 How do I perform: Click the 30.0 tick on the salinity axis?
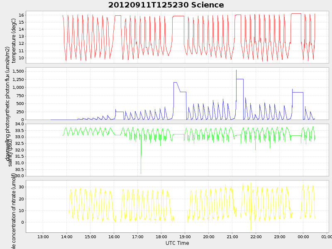tap(20, 176)
